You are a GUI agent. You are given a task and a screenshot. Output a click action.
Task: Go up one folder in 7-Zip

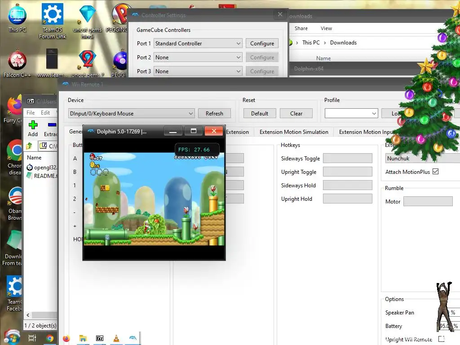click(x=29, y=146)
